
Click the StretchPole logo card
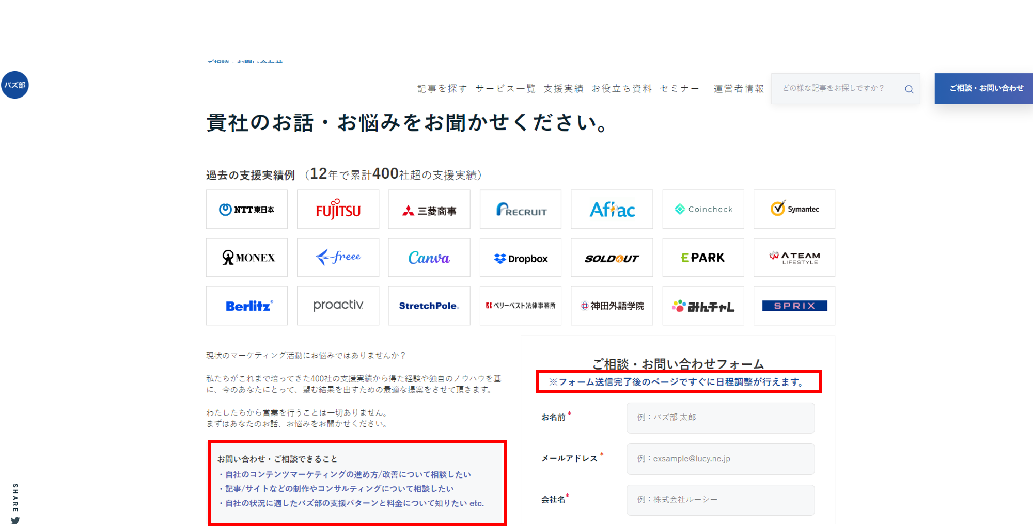[429, 306]
